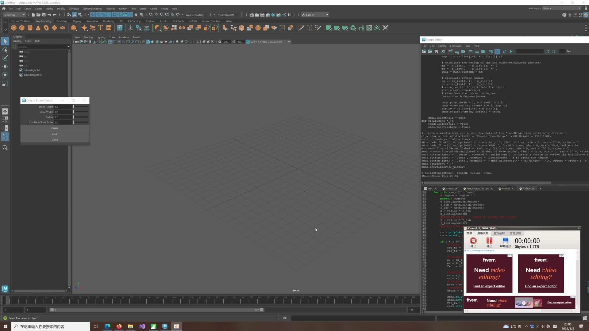Click the Create button in the StoneHenge window
This screenshot has width=589, height=331.
55,128
